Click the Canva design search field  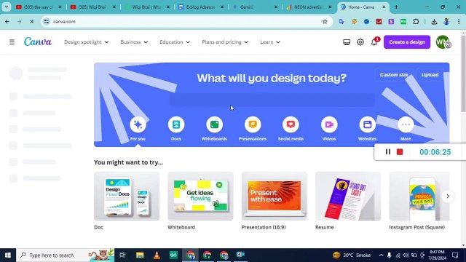pyautogui.click(x=272, y=100)
